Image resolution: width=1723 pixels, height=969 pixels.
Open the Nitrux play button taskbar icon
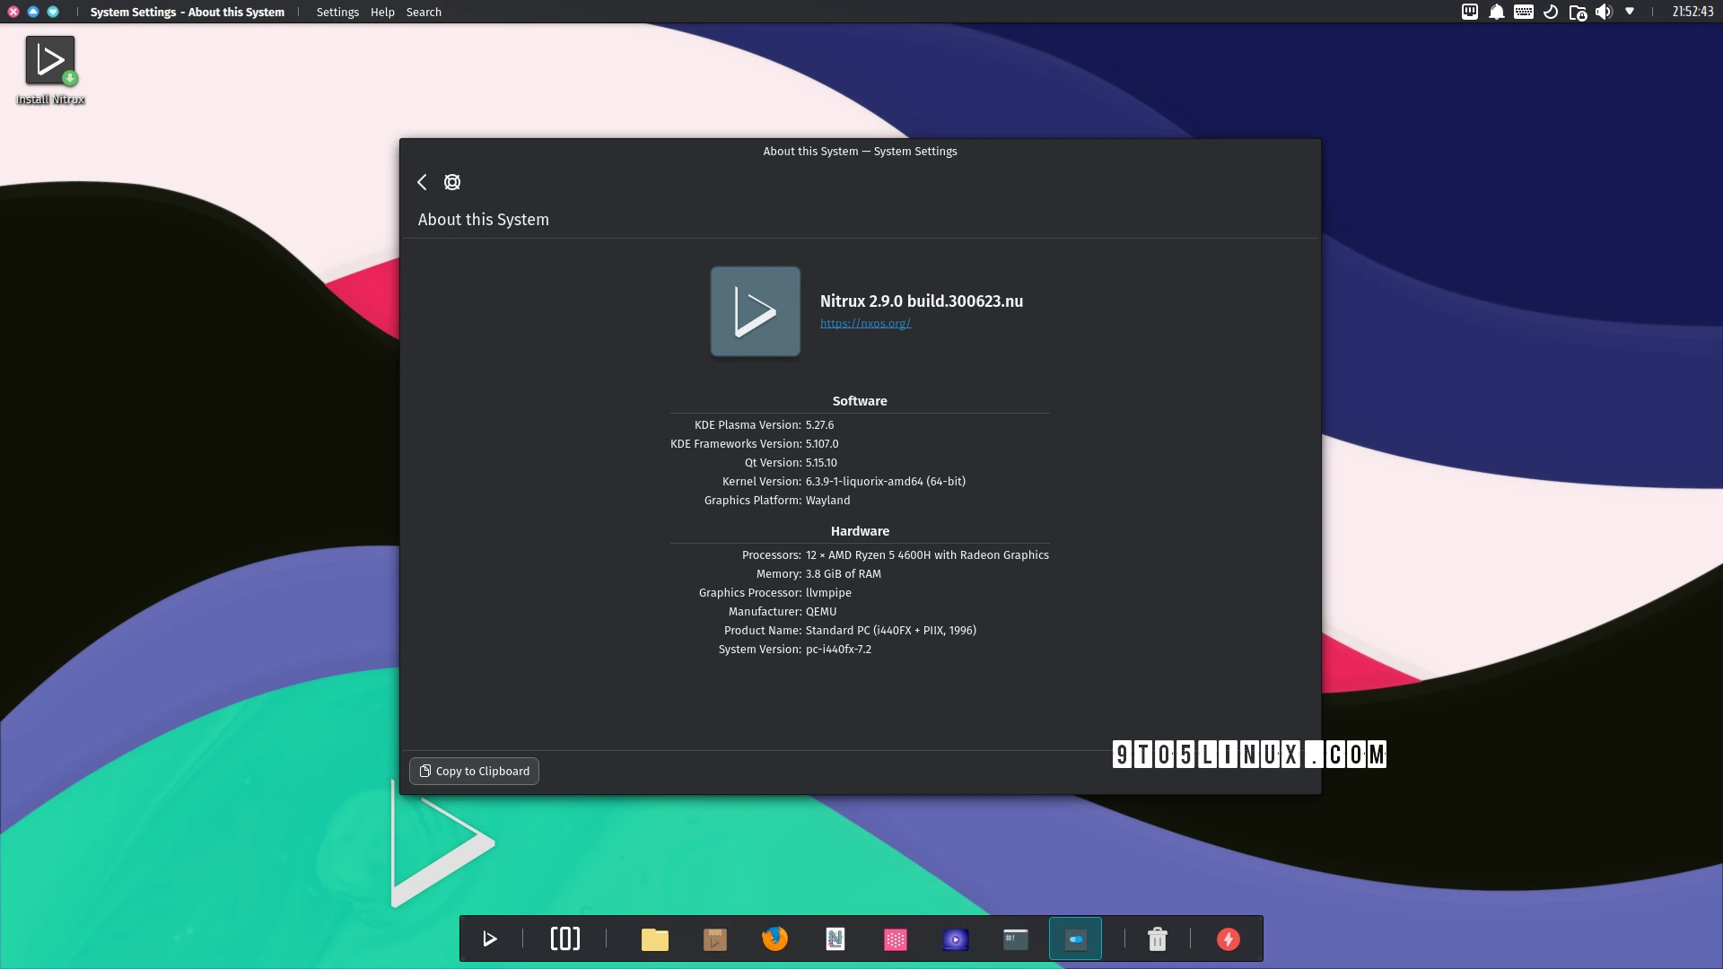[x=489, y=938]
